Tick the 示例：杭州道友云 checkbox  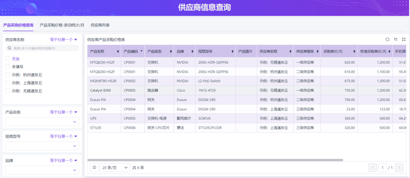[8, 75]
